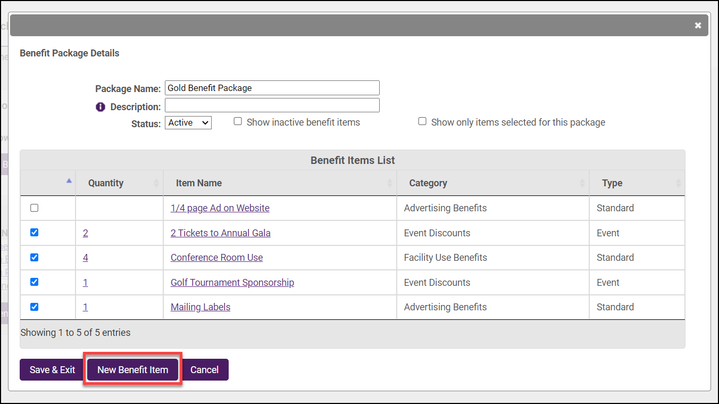The image size is (719, 404).
Task: Enable Show inactive benefit items
Action: pos(238,121)
